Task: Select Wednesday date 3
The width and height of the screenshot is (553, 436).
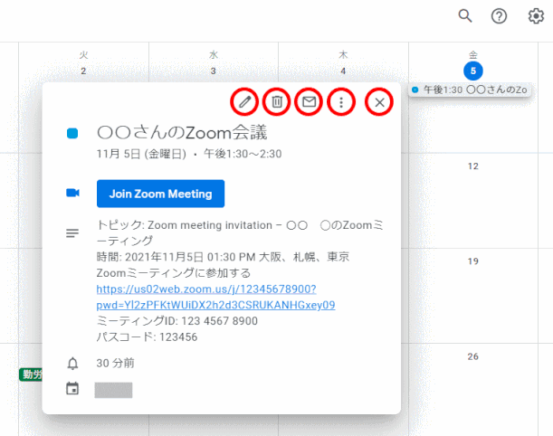Action: coord(214,71)
